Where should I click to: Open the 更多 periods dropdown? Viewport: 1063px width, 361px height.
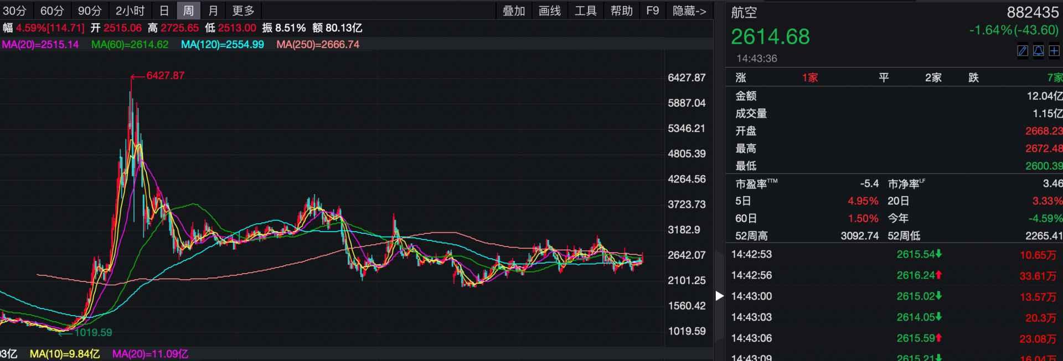243,11
